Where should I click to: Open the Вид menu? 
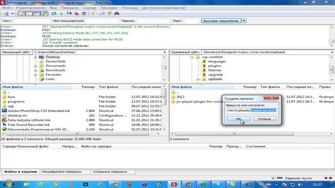[53, 8]
